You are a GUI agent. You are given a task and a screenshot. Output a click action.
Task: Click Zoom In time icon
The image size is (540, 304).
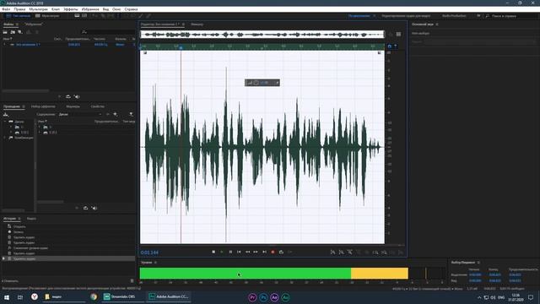click(x=350, y=252)
